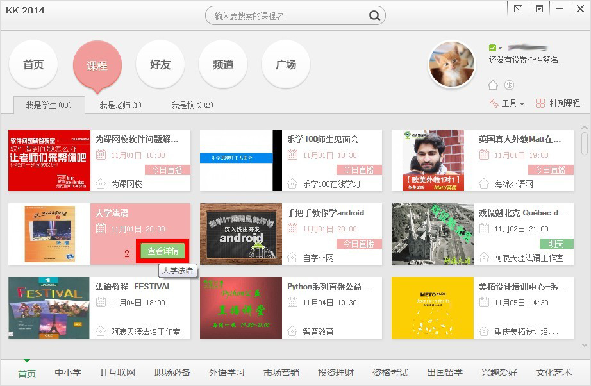Image resolution: width=591 pixels, height=386 pixels.
Task: Switch to the 我是老师 tab
Action: coord(121,105)
